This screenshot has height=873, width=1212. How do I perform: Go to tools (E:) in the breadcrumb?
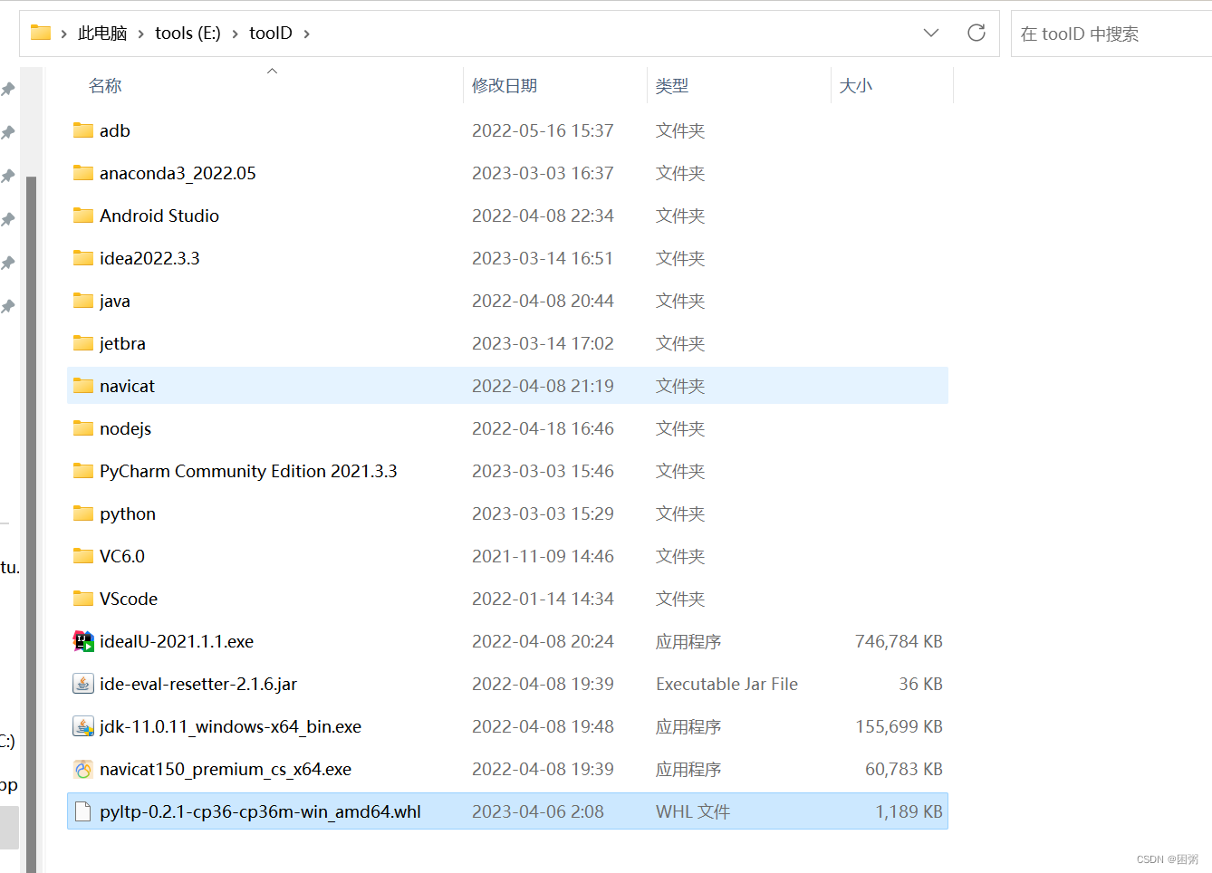(x=188, y=34)
